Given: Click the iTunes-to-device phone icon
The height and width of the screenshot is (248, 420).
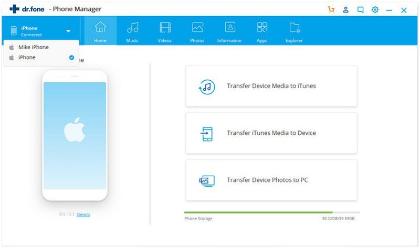Looking at the screenshot, I should tap(206, 134).
